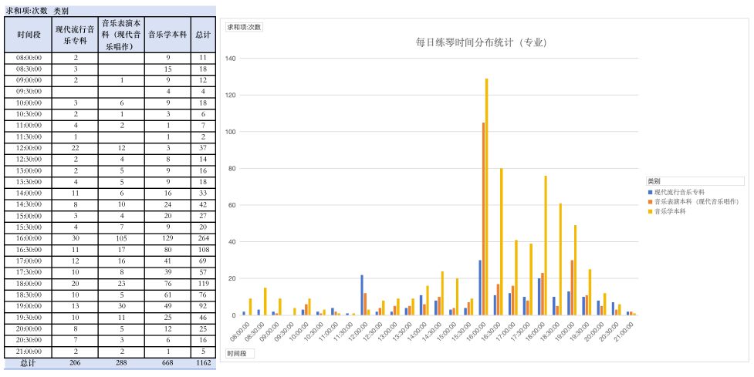Click the orange bar at 16:00:00

[483, 219]
